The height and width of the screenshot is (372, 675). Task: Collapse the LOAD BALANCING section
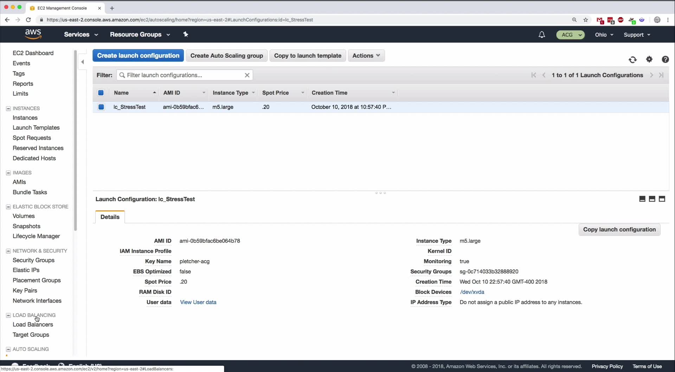8,315
